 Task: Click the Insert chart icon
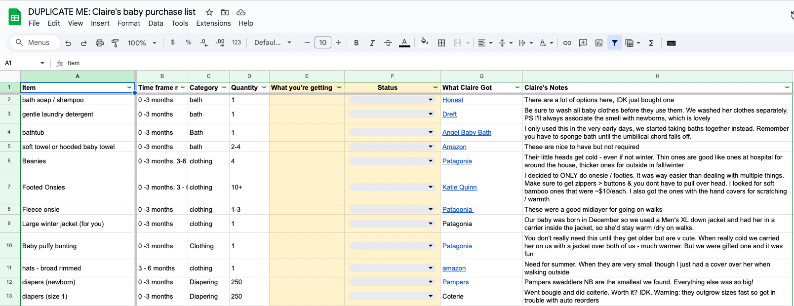pyautogui.click(x=599, y=43)
